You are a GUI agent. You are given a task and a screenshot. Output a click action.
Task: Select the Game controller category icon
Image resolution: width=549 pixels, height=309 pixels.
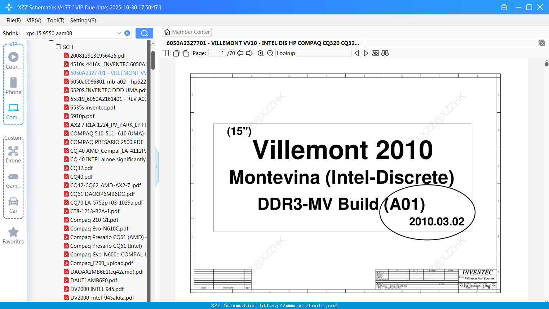click(13, 176)
